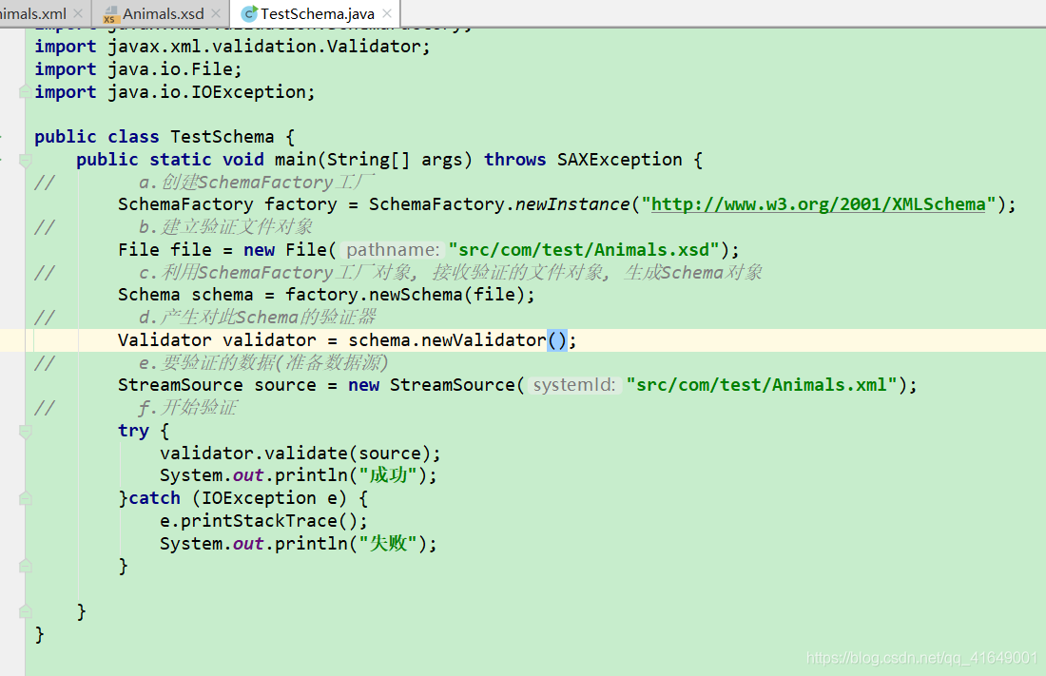Click the "失败" string literal

tap(388, 543)
